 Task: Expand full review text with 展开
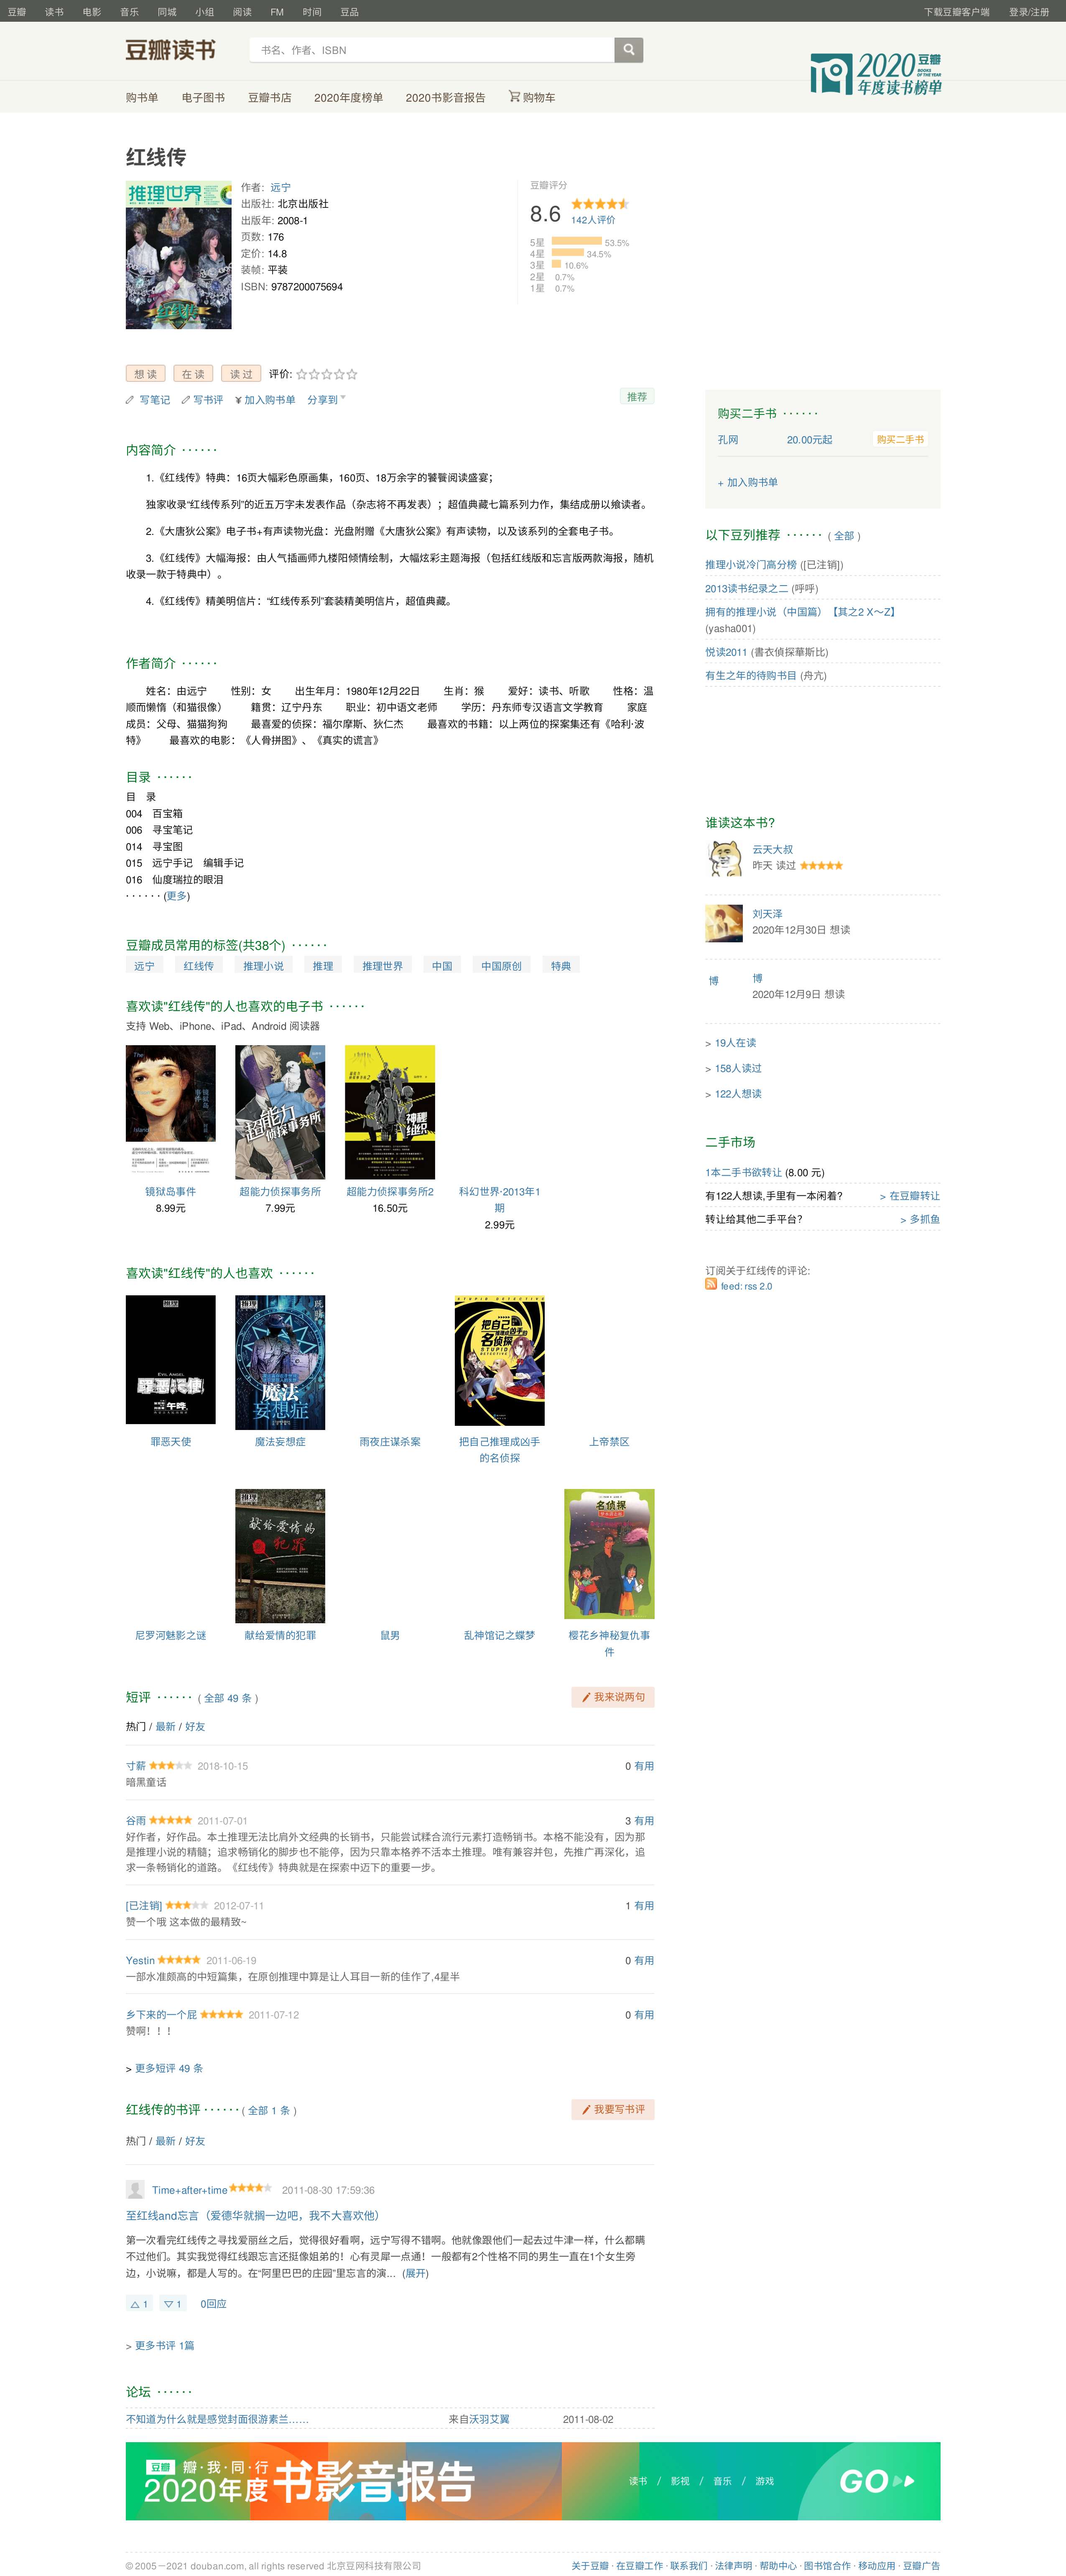416,2273
